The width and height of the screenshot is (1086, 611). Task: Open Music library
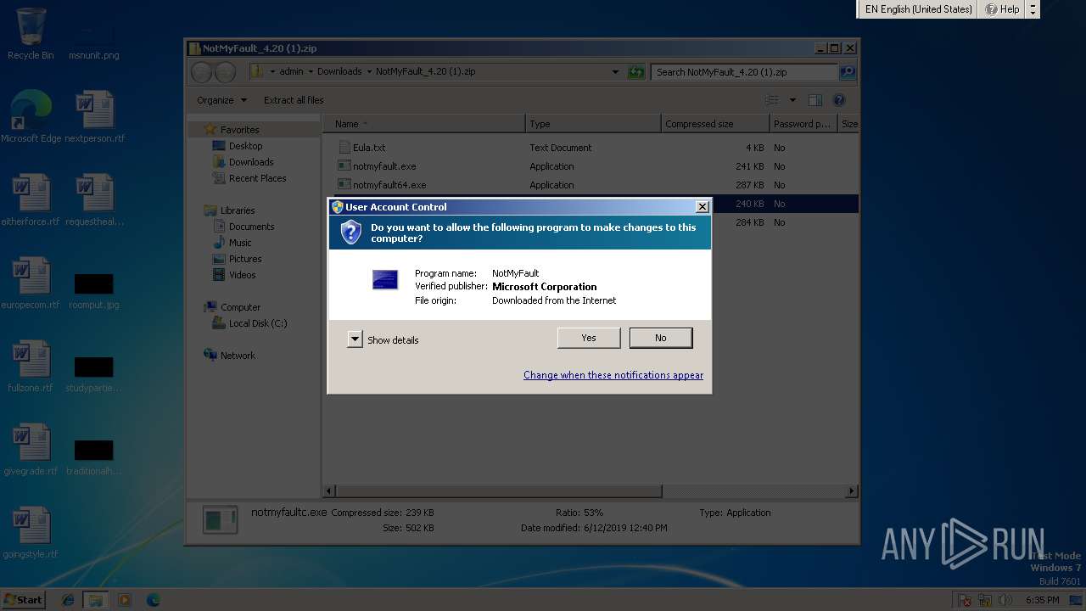240,243
